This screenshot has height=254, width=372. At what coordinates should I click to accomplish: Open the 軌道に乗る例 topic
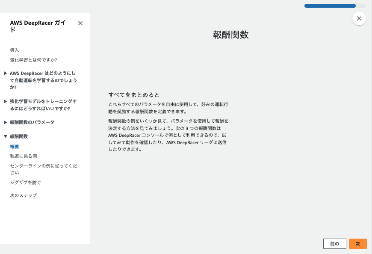pos(24,156)
